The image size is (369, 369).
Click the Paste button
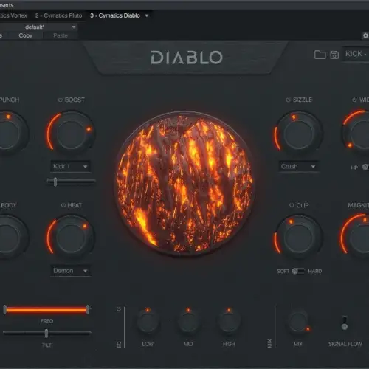point(61,35)
